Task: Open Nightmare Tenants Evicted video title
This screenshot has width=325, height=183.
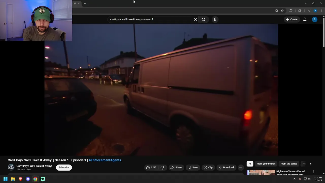Action: click(x=291, y=173)
